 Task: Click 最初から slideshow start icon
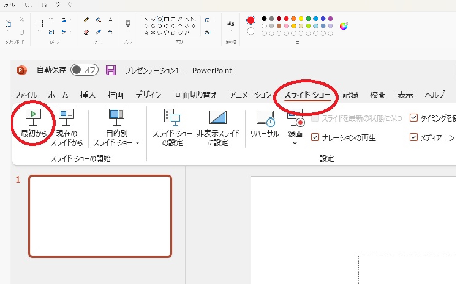tap(33, 118)
